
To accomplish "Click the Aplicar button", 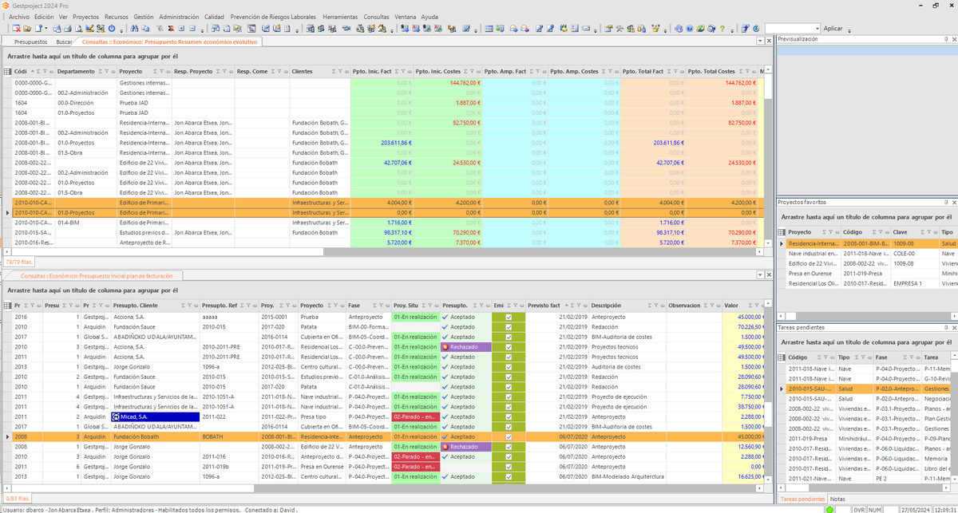I will click(x=833, y=29).
